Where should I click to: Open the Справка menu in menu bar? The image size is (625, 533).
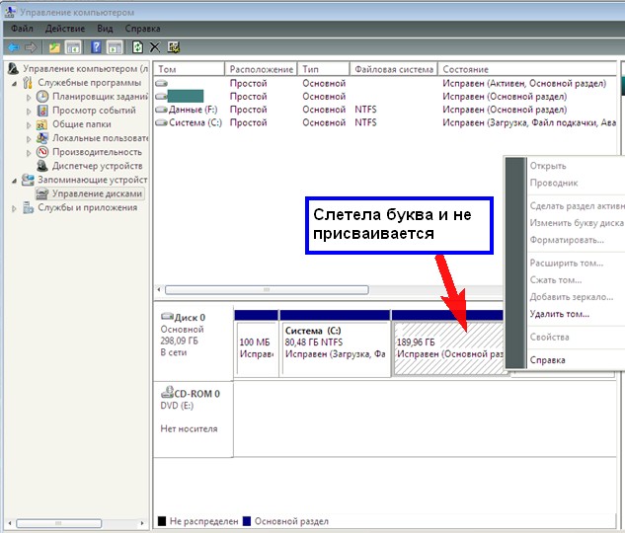click(142, 29)
